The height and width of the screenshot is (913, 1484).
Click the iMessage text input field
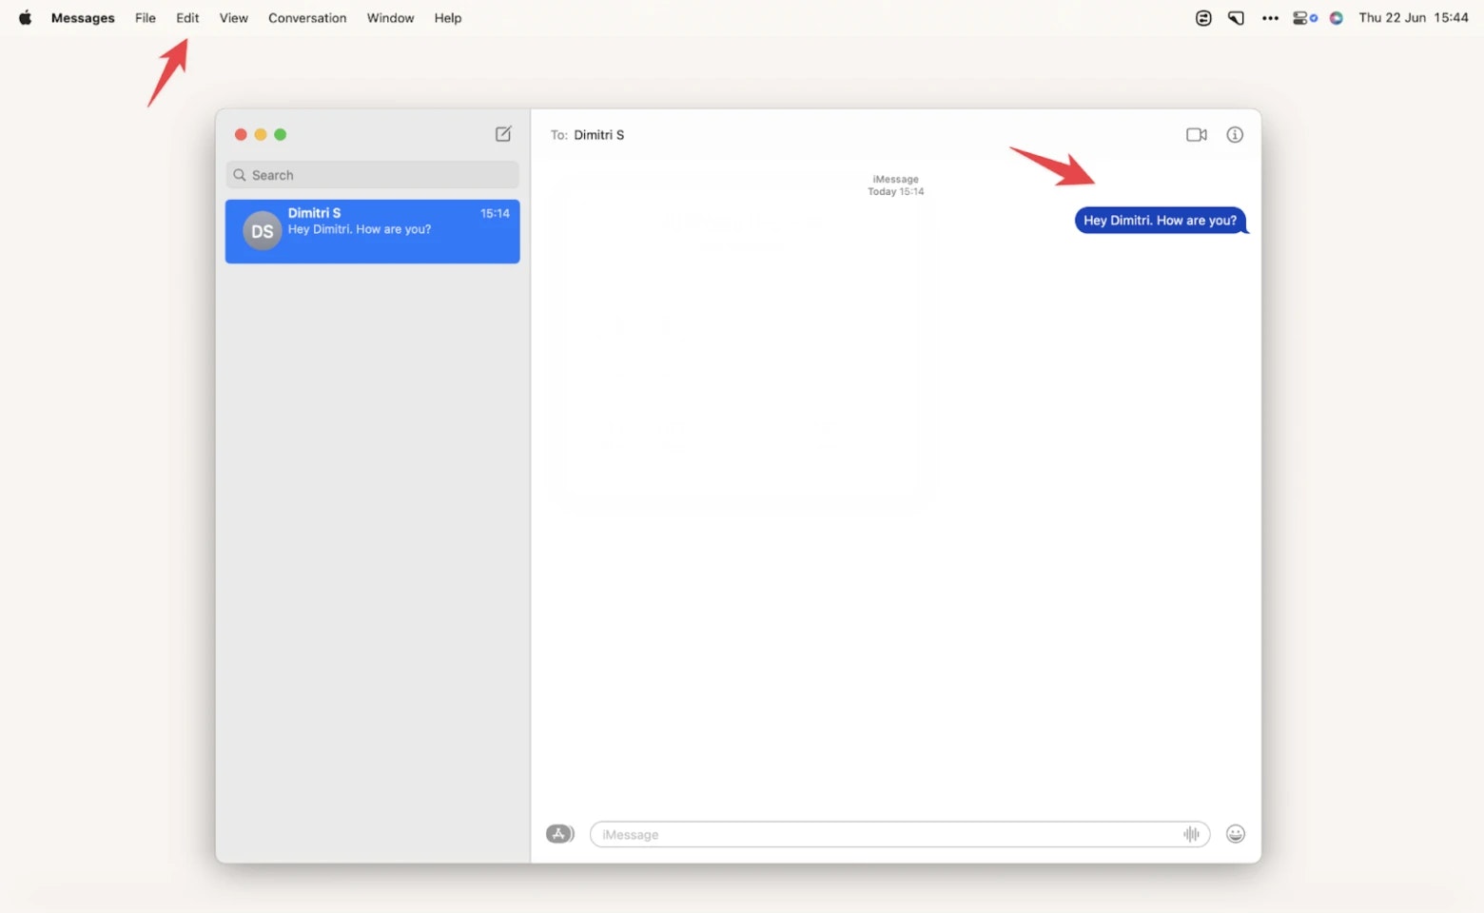point(900,834)
